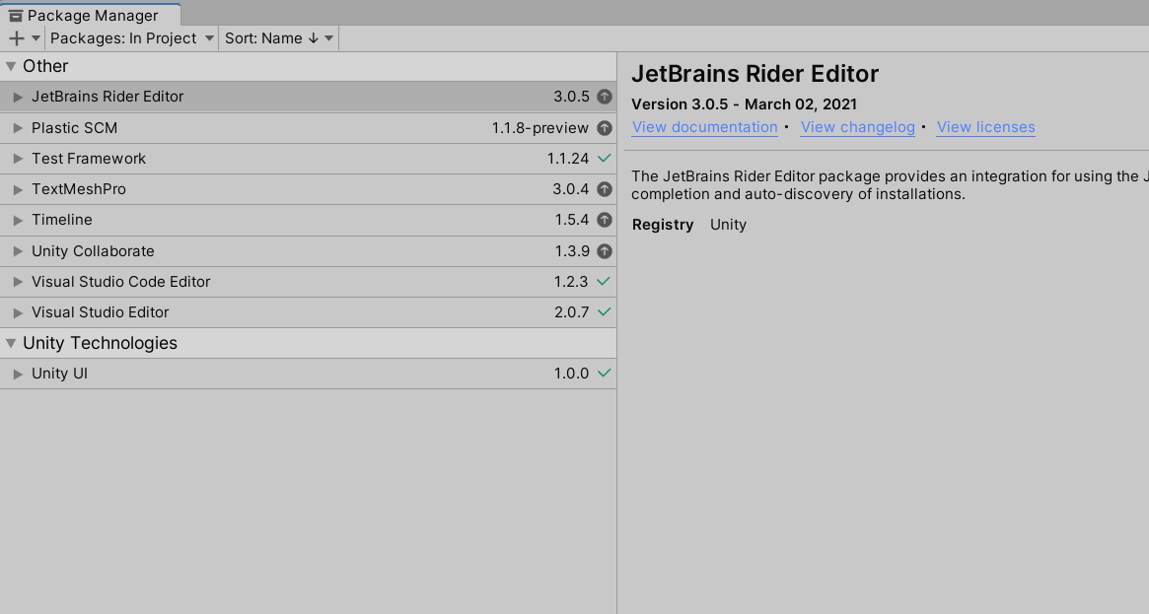The image size is (1149, 614).
Task: Open the Packages: In Project dropdown
Action: click(131, 37)
